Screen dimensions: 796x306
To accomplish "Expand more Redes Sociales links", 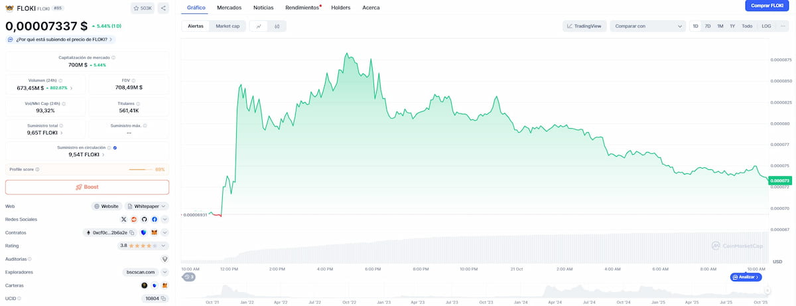I will [x=165, y=219].
